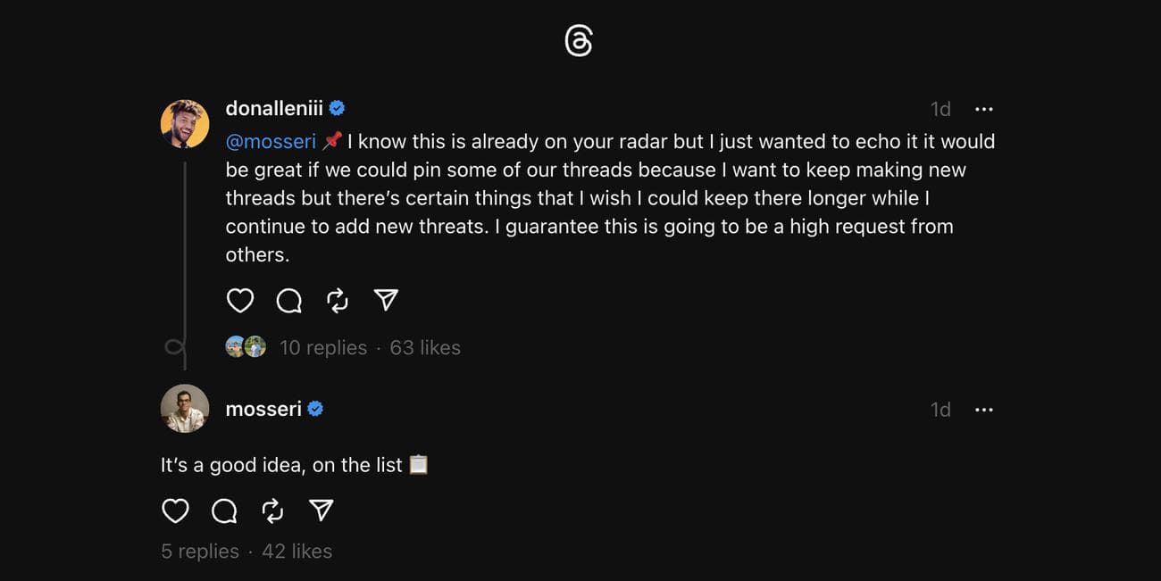The width and height of the screenshot is (1161, 581).
Task: Open more options menu on mosseri's reply
Action: (x=983, y=410)
